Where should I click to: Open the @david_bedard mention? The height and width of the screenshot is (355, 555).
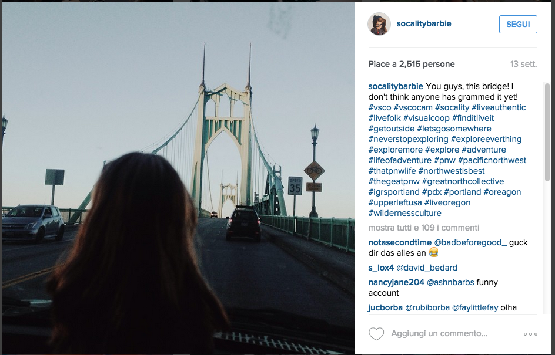[x=427, y=268]
